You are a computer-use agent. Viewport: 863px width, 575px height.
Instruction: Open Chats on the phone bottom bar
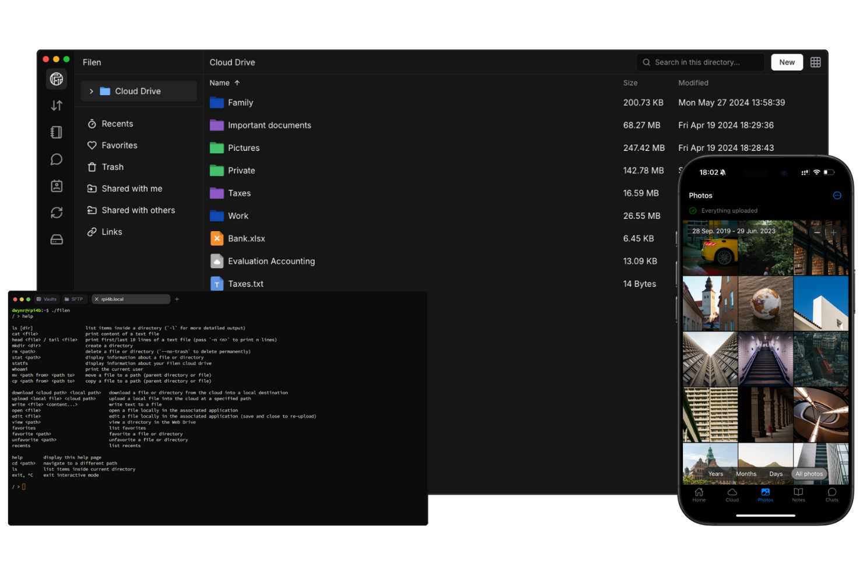(832, 495)
